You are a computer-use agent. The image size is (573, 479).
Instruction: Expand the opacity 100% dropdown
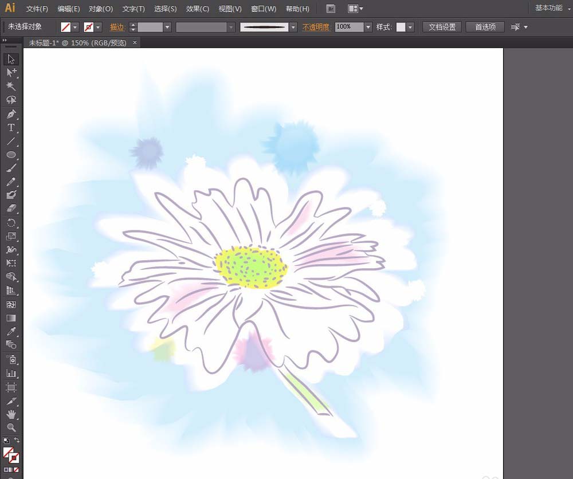368,27
